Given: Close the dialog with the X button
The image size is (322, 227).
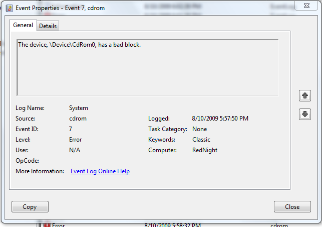Looking at the screenshot, I should (306, 6).
